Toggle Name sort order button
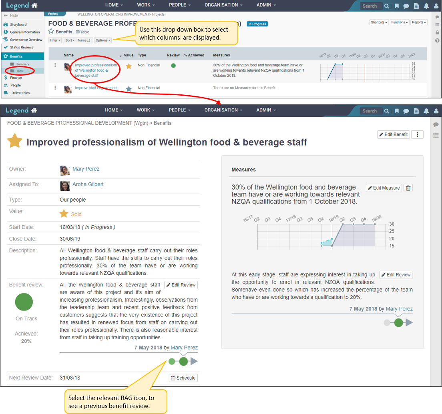Viewport: 442px width, 414px height. coord(84,40)
